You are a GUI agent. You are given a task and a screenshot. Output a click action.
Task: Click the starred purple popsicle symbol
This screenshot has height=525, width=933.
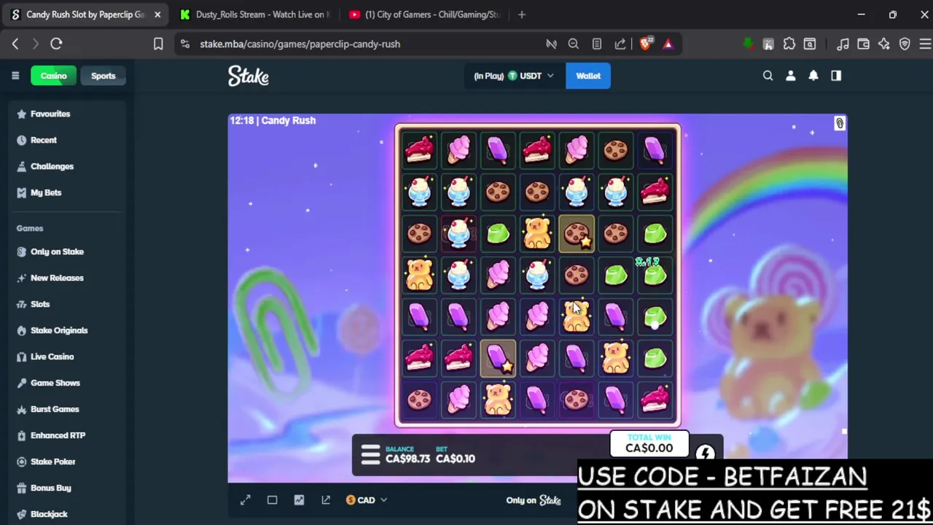tap(498, 358)
